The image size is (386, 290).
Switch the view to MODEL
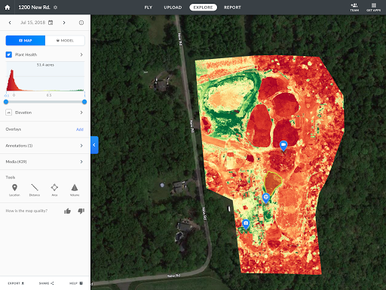pyautogui.click(x=65, y=41)
